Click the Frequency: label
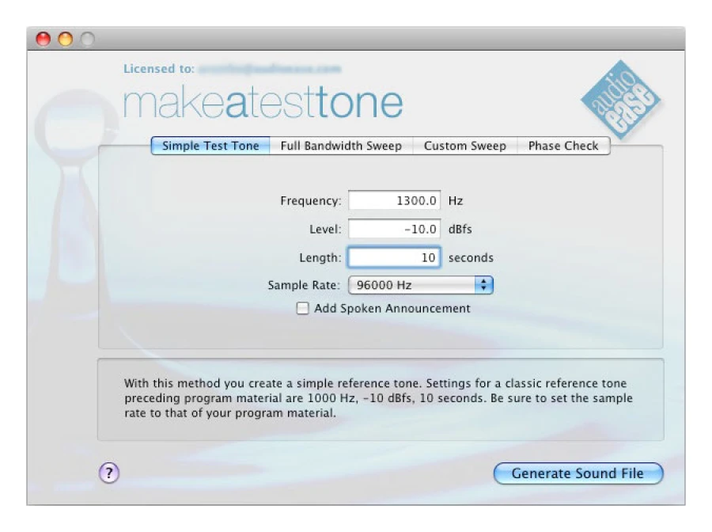 (311, 201)
